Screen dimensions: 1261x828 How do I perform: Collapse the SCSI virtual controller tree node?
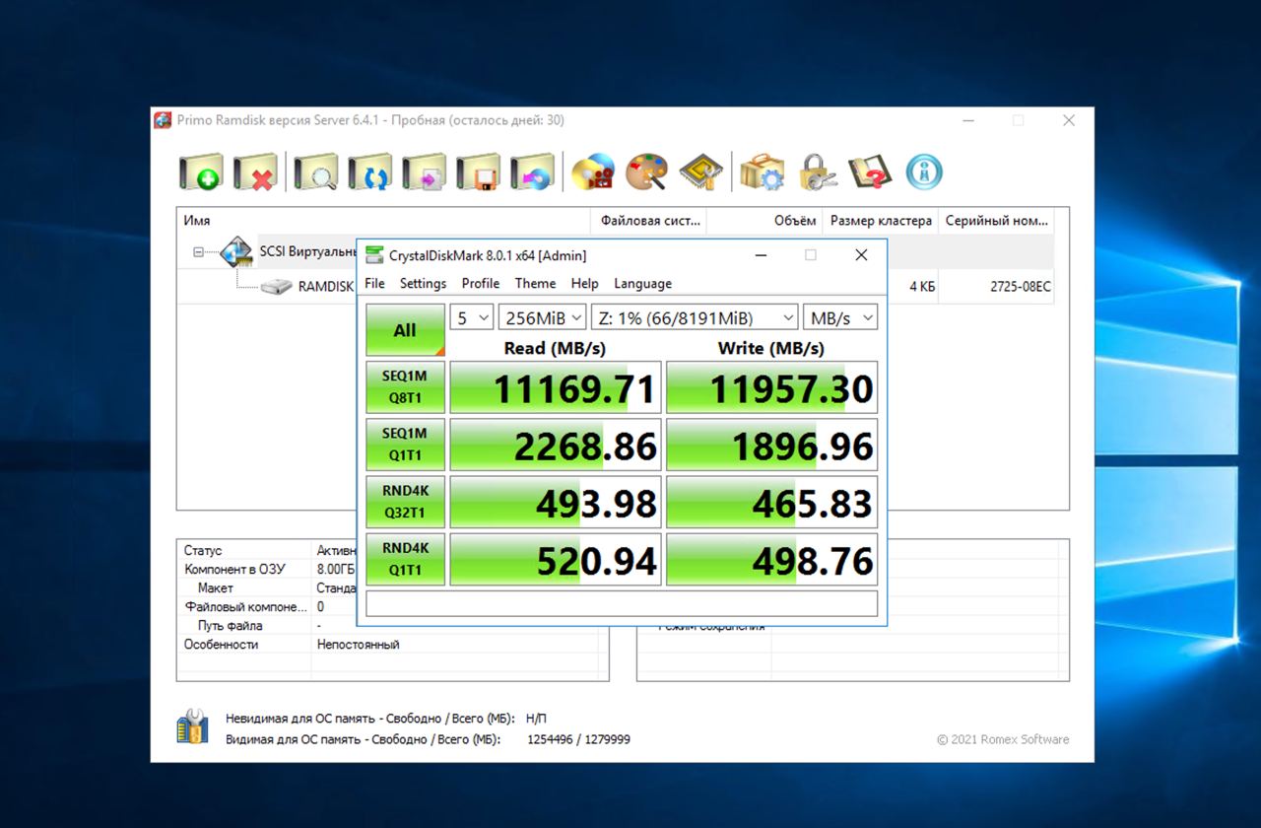pyautogui.click(x=199, y=252)
